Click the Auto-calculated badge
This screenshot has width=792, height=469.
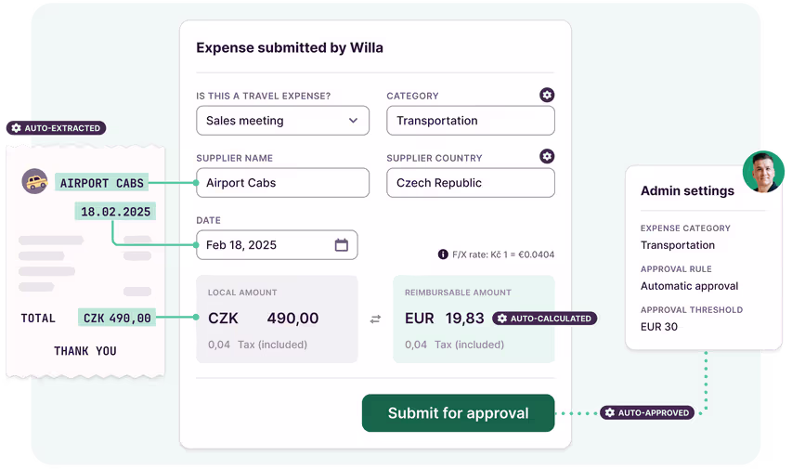544,319
